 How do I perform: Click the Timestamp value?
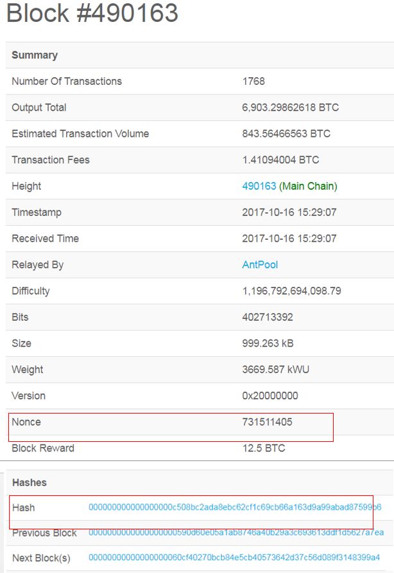(x=284, y=212)
